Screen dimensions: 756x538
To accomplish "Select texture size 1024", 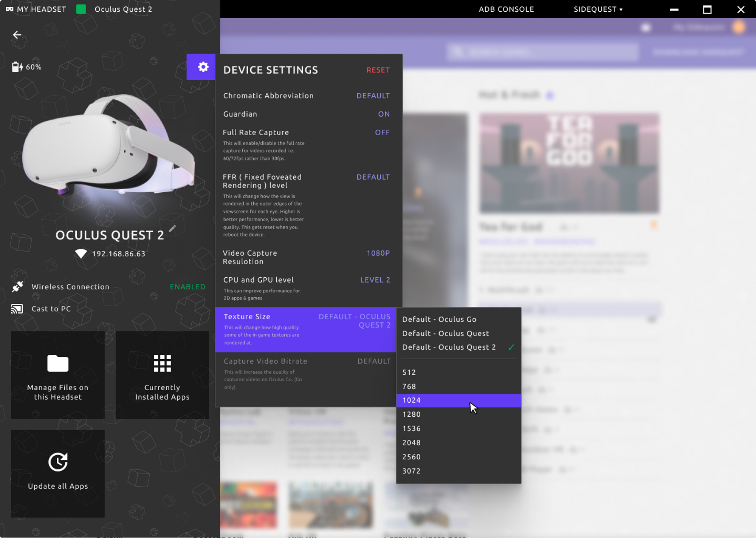I will [459, 400].
